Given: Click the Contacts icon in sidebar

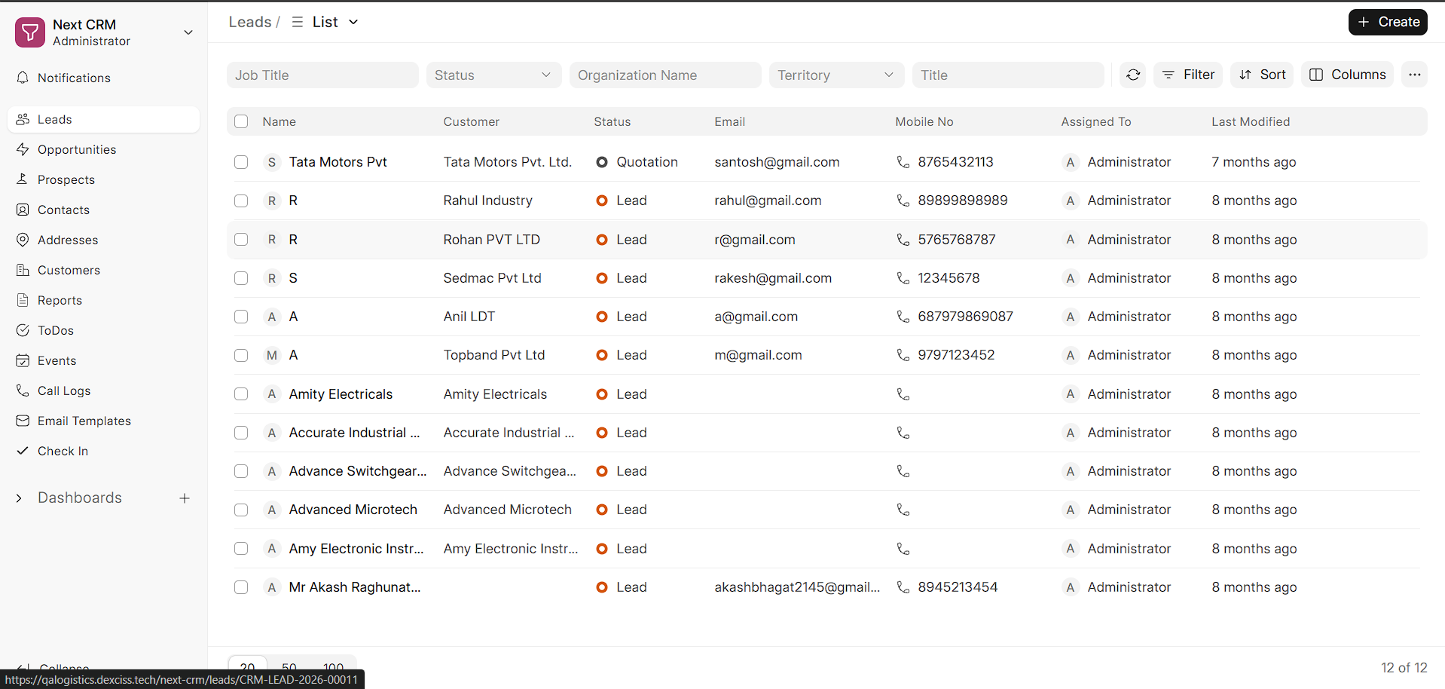Looking at the screenshot, I should (23, 210).
